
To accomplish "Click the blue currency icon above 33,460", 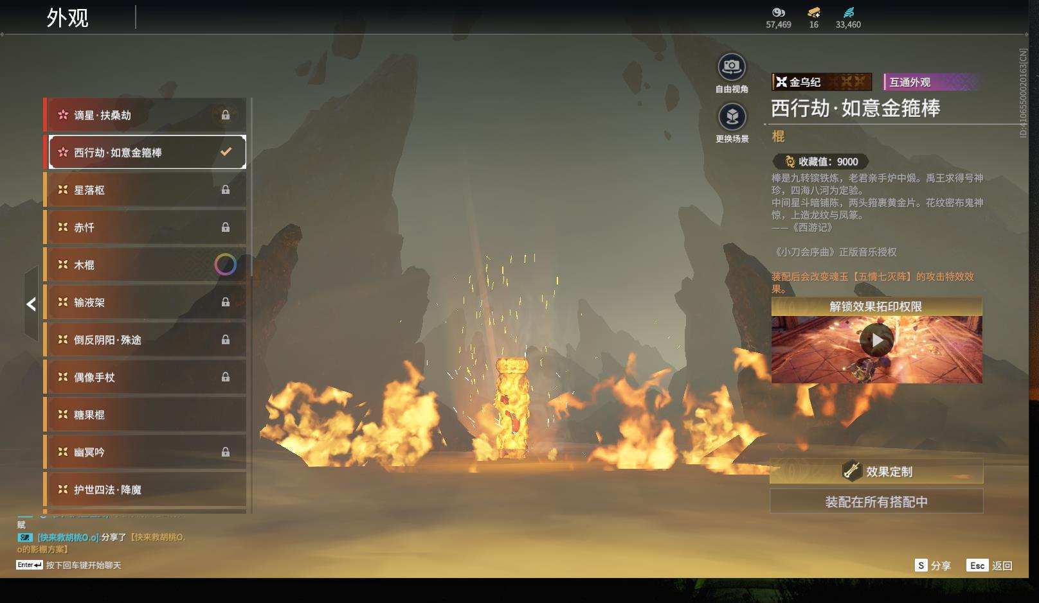I will coord(849,12).
